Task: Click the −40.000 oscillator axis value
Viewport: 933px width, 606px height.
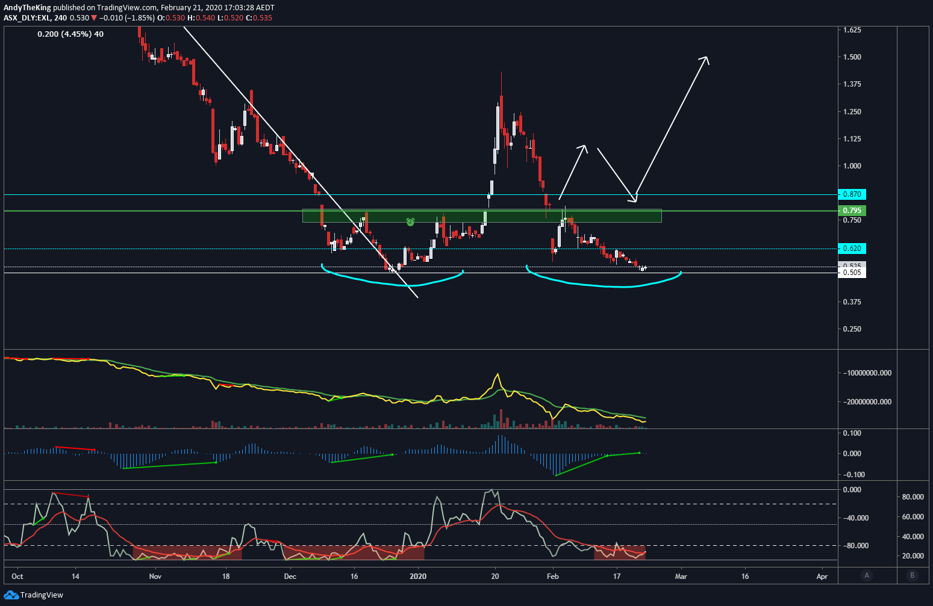Action: pos(855,518)
